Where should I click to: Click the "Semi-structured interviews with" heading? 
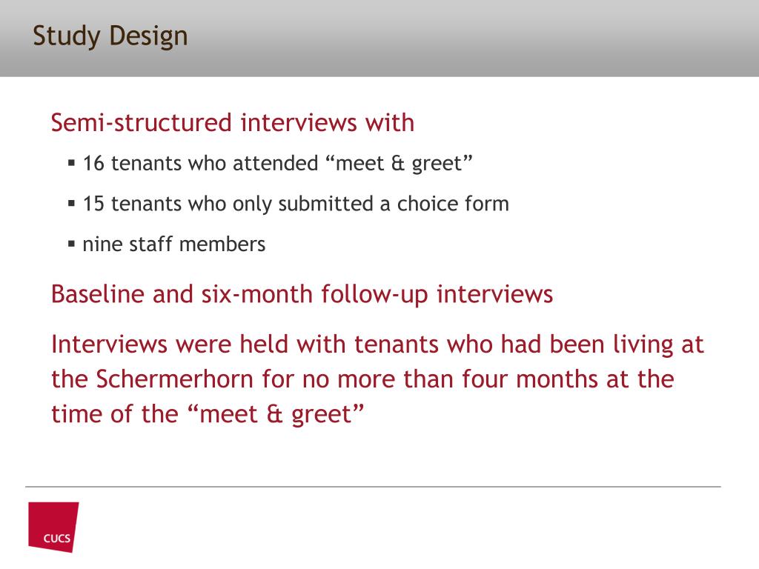click(233, 122)
